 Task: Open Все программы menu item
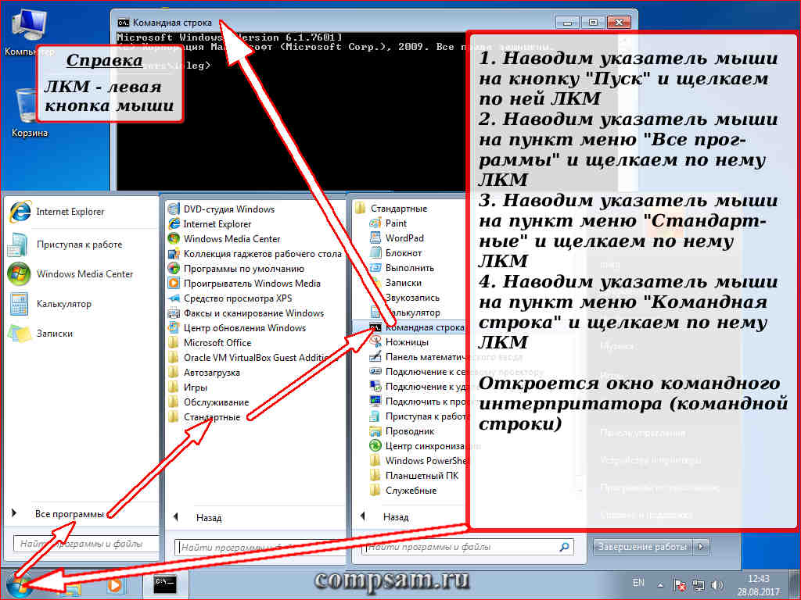coord(69,514)
